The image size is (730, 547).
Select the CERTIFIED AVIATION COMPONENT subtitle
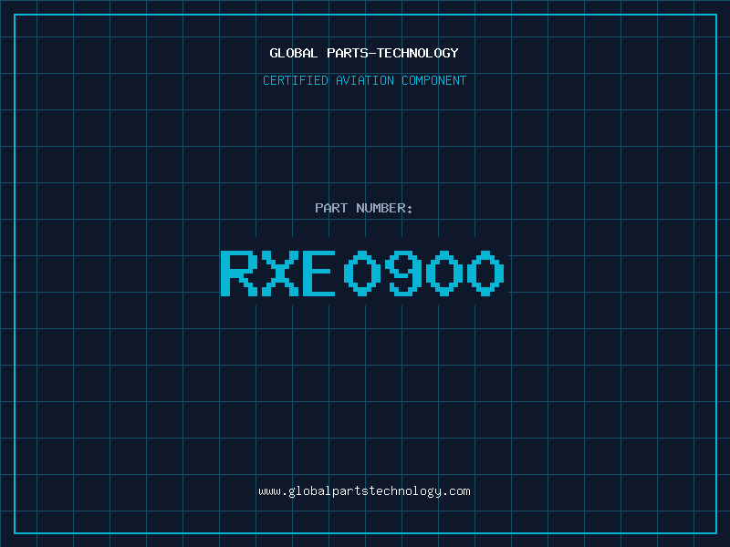364,80
